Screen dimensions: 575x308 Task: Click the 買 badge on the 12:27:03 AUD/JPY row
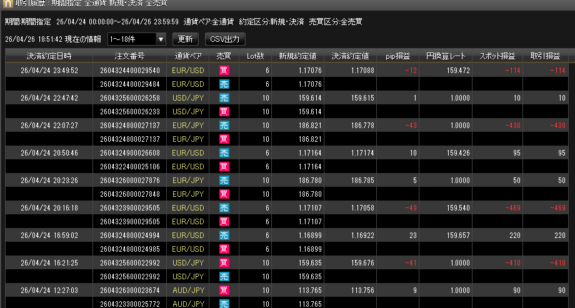click(x=224, y=291)
